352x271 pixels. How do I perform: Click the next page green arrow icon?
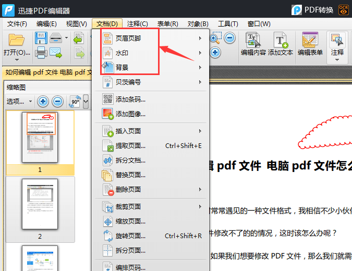(x=79, y=53)
